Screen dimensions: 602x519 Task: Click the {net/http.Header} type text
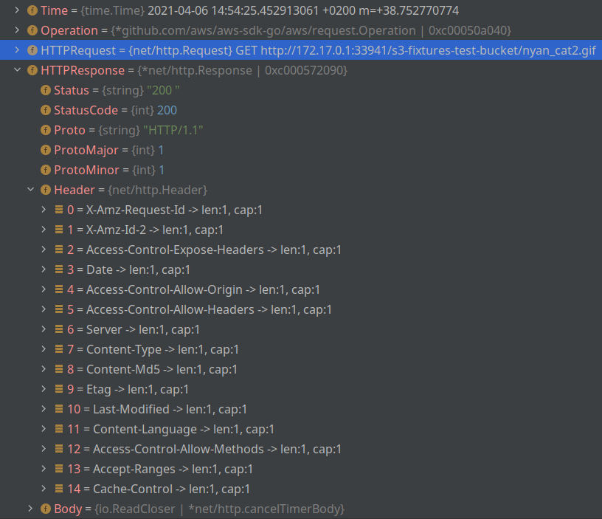157,190
